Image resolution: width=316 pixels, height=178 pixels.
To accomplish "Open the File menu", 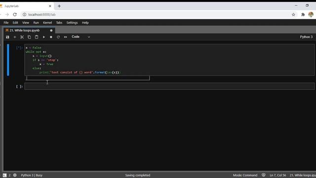I will coord(6,23).
